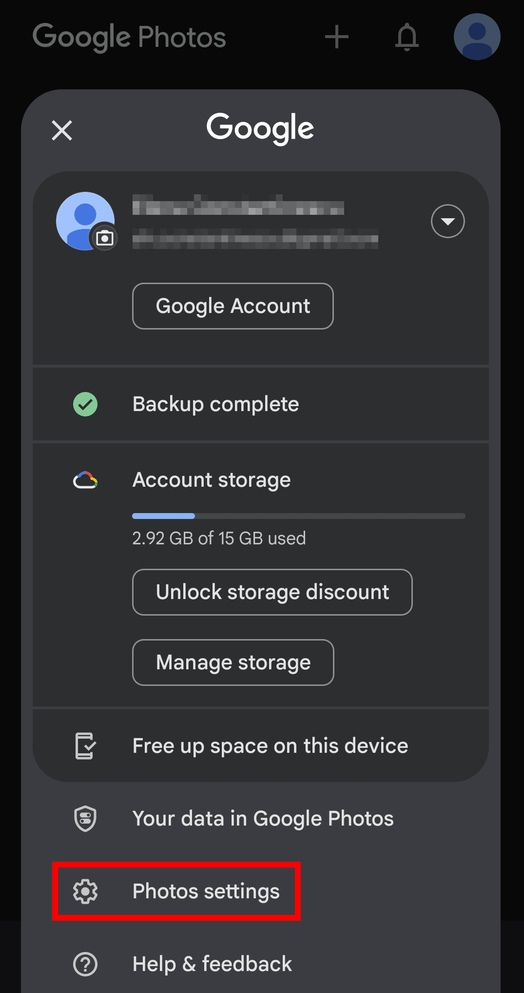This screenshot has width=524, height=993.
Task: Select the Photos settings menu entry
Action: pyautogui.click(x=206, y=891)
